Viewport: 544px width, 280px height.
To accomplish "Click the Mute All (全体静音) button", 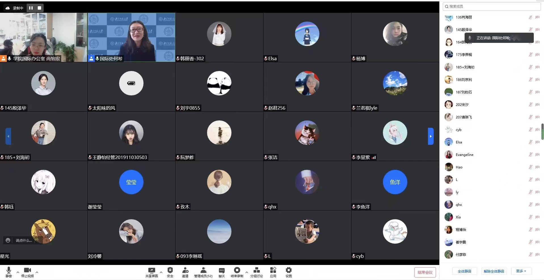I will [x=464, y=271].
